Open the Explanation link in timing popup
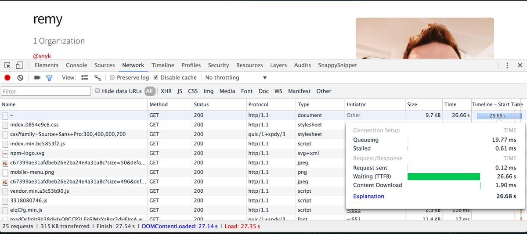Viewport: 527px width, 234px height. [368, 196]
